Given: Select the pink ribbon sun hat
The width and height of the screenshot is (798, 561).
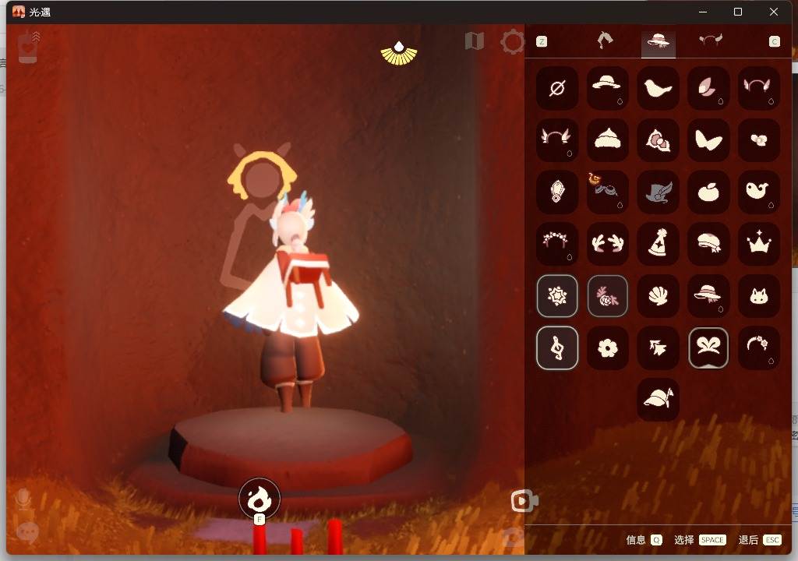Looking at the screenshot, I should (708, 296).
